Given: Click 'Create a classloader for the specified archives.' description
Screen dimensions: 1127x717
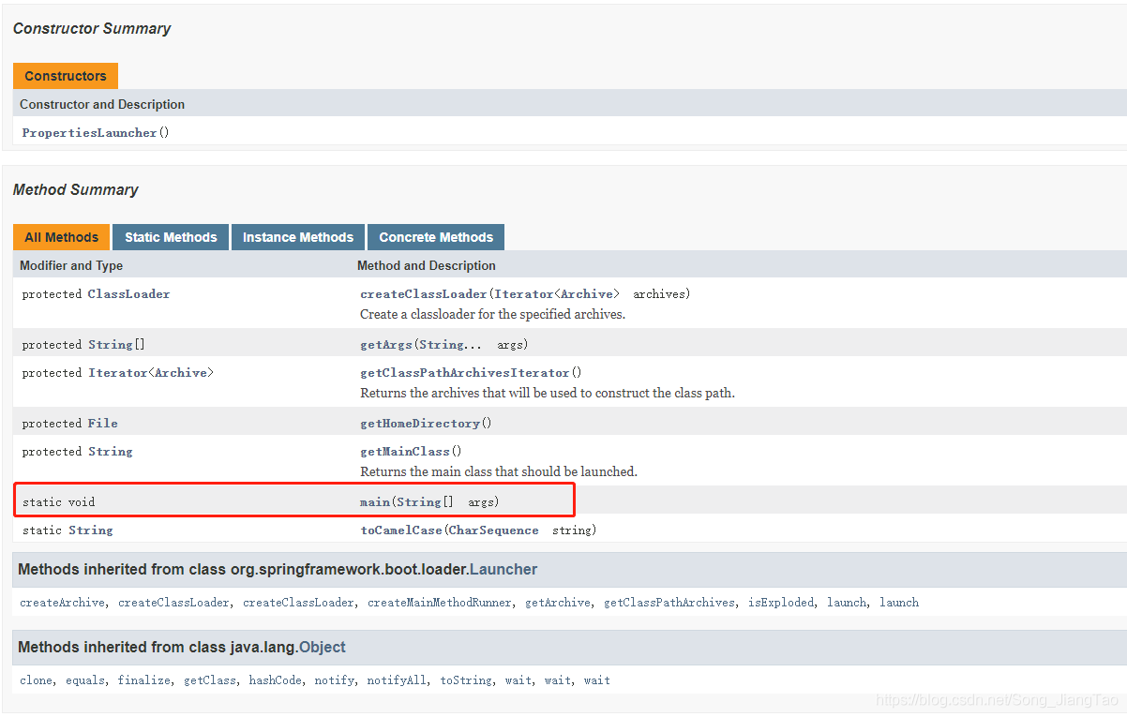Looking at the screenshot, I should point(492,315).
